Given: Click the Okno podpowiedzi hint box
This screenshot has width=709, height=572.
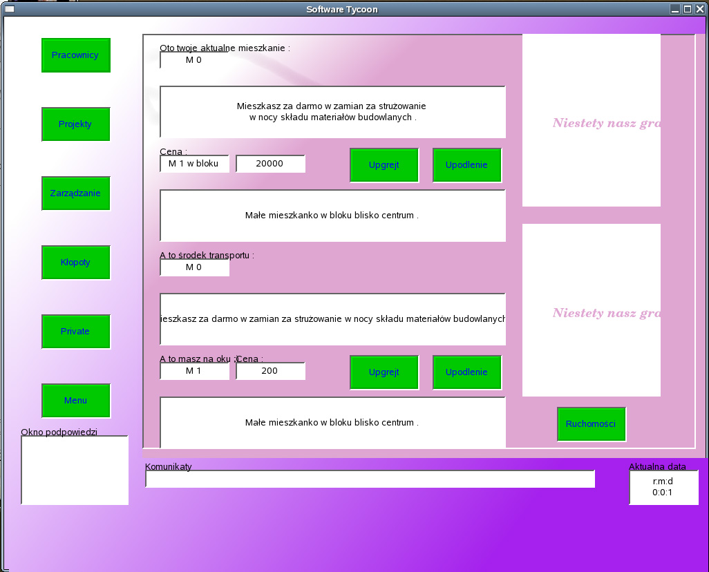Looking at the screenshot, I should pyautogui.click(x=75, y=470).
